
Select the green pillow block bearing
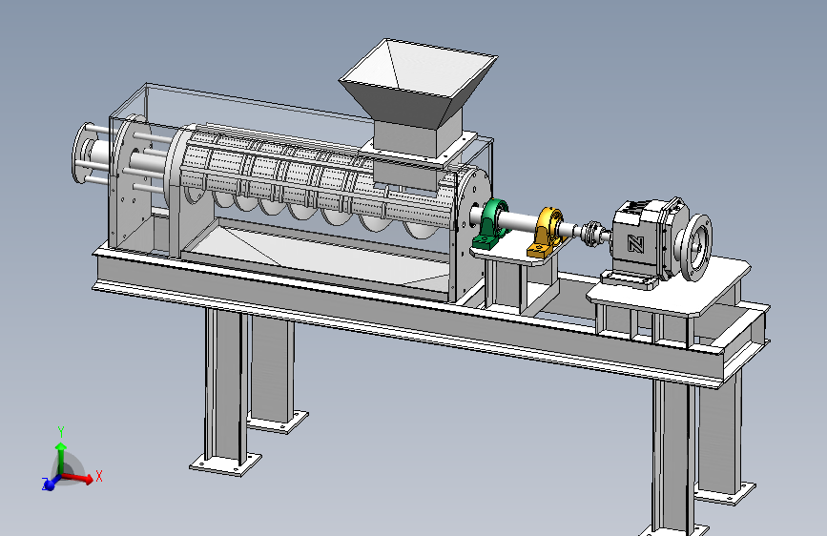[x=491, y=224]
